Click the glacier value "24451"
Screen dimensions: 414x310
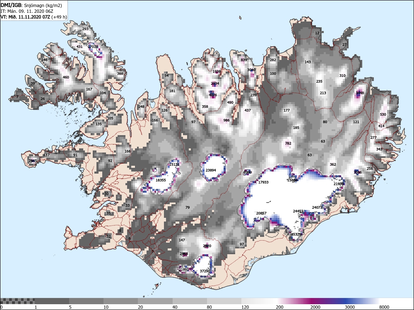tap(298, 211)
